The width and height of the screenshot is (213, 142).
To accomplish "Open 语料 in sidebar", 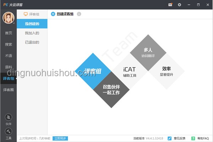I will pyautogui.click(x=9, y=67).
